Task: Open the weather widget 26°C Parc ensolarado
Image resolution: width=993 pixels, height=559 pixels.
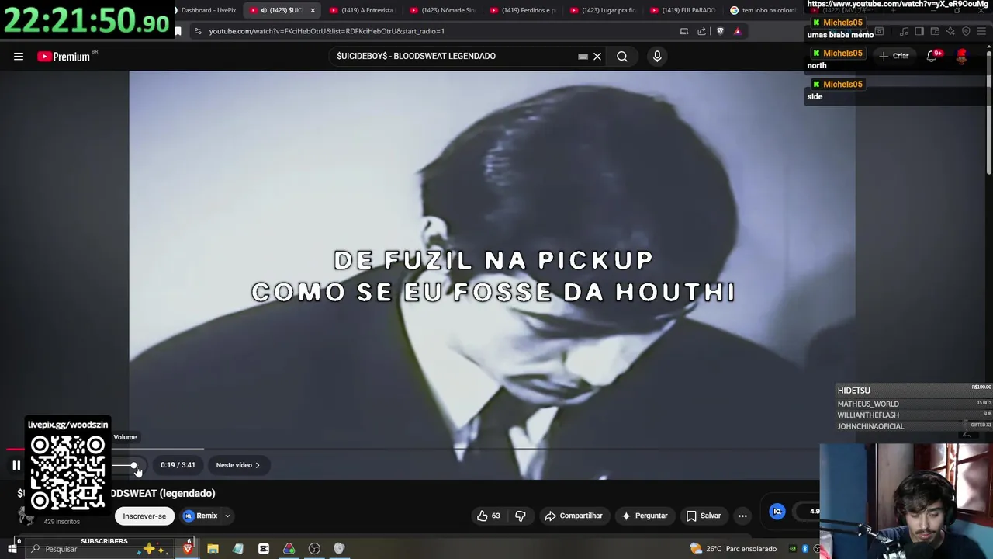Action: [733, 549]
